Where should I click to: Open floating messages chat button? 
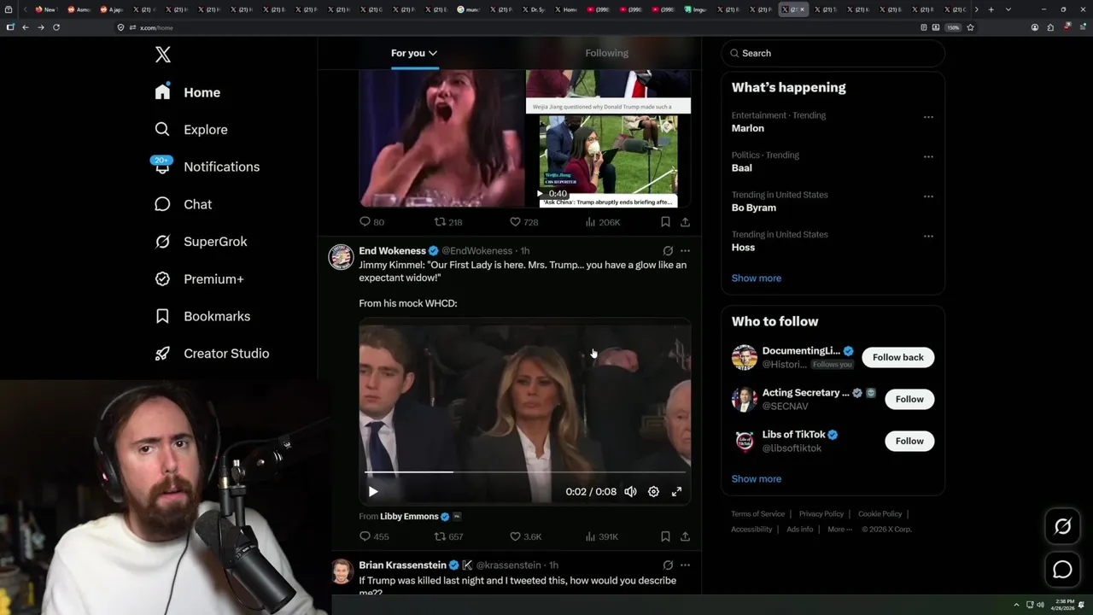1062,570
